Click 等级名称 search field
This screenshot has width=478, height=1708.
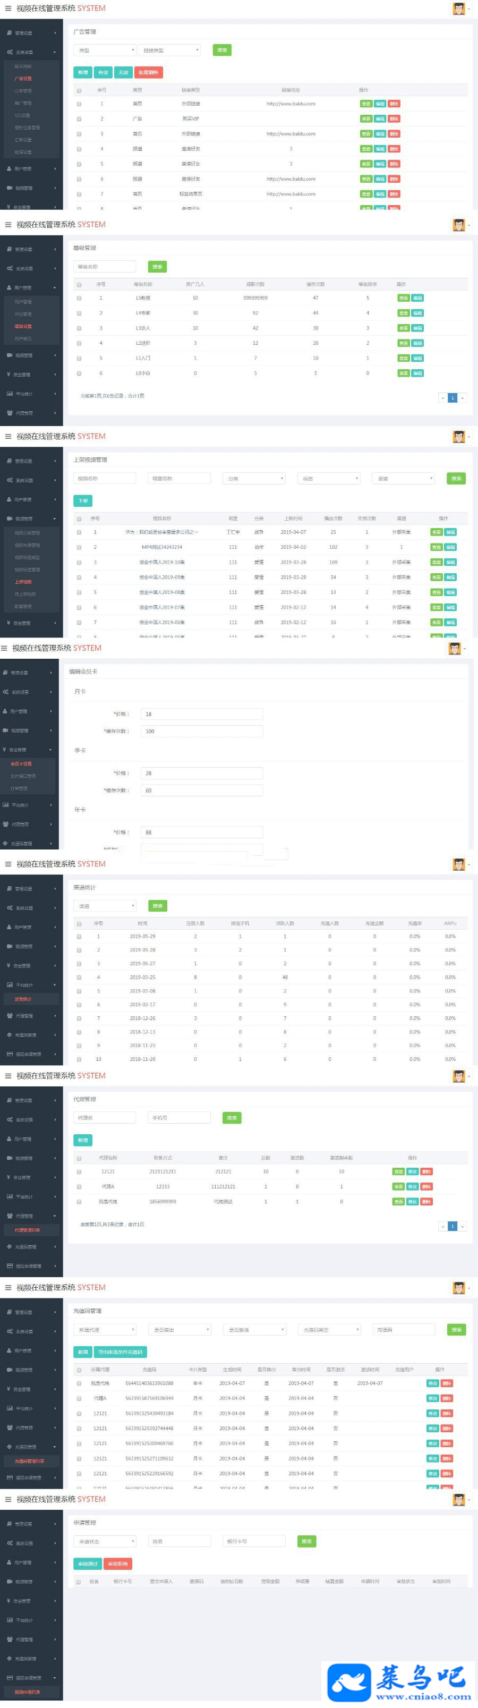tap(105, 267)
